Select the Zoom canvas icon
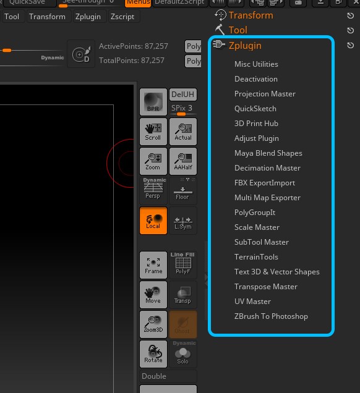The image size is (360, 393). tap(153, 161)
